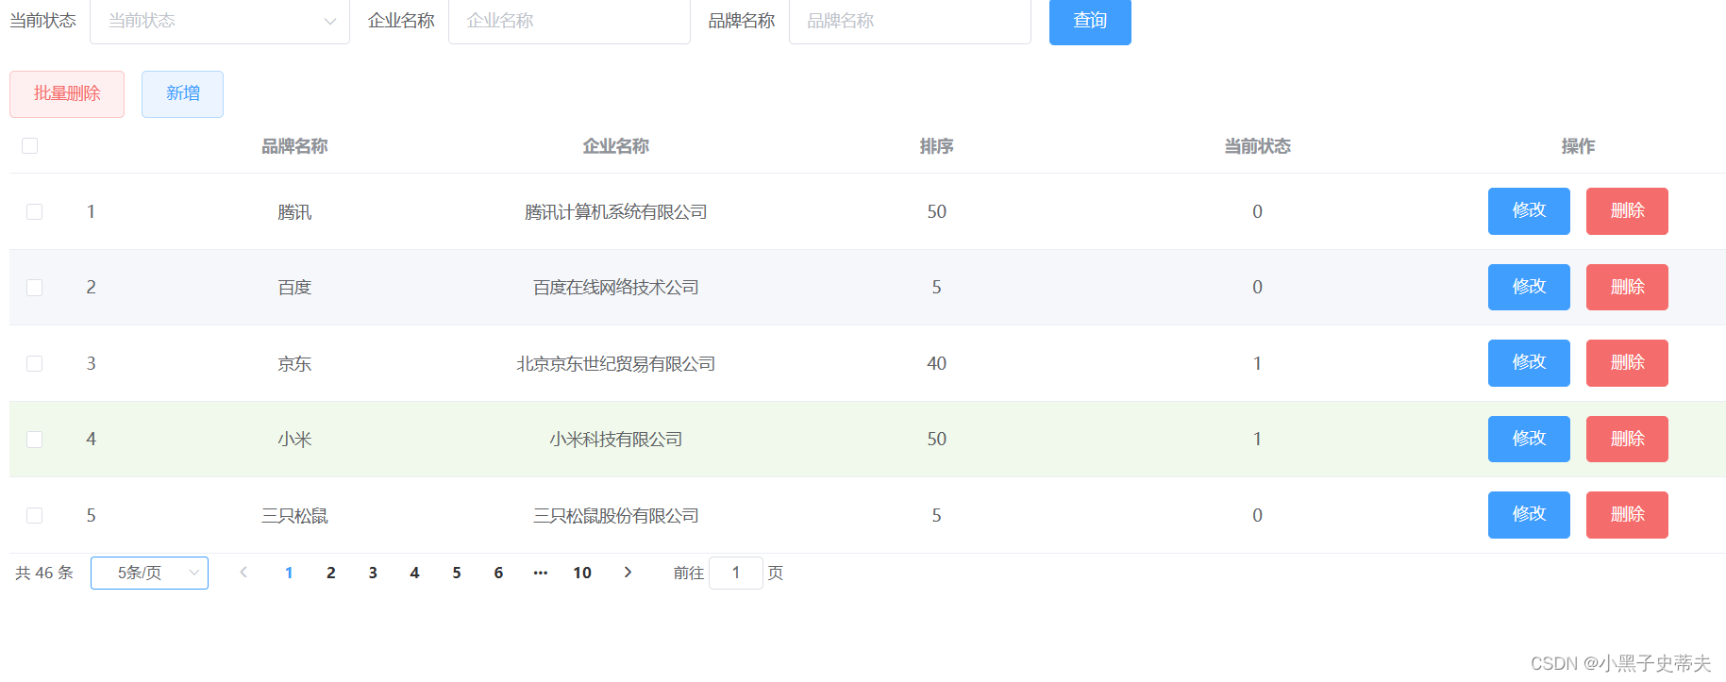The width and height of the screenshot is (1726, 682).
Task: Click 北京京东世纪贸易有限公司 company cell
Action: click(615, 364)
